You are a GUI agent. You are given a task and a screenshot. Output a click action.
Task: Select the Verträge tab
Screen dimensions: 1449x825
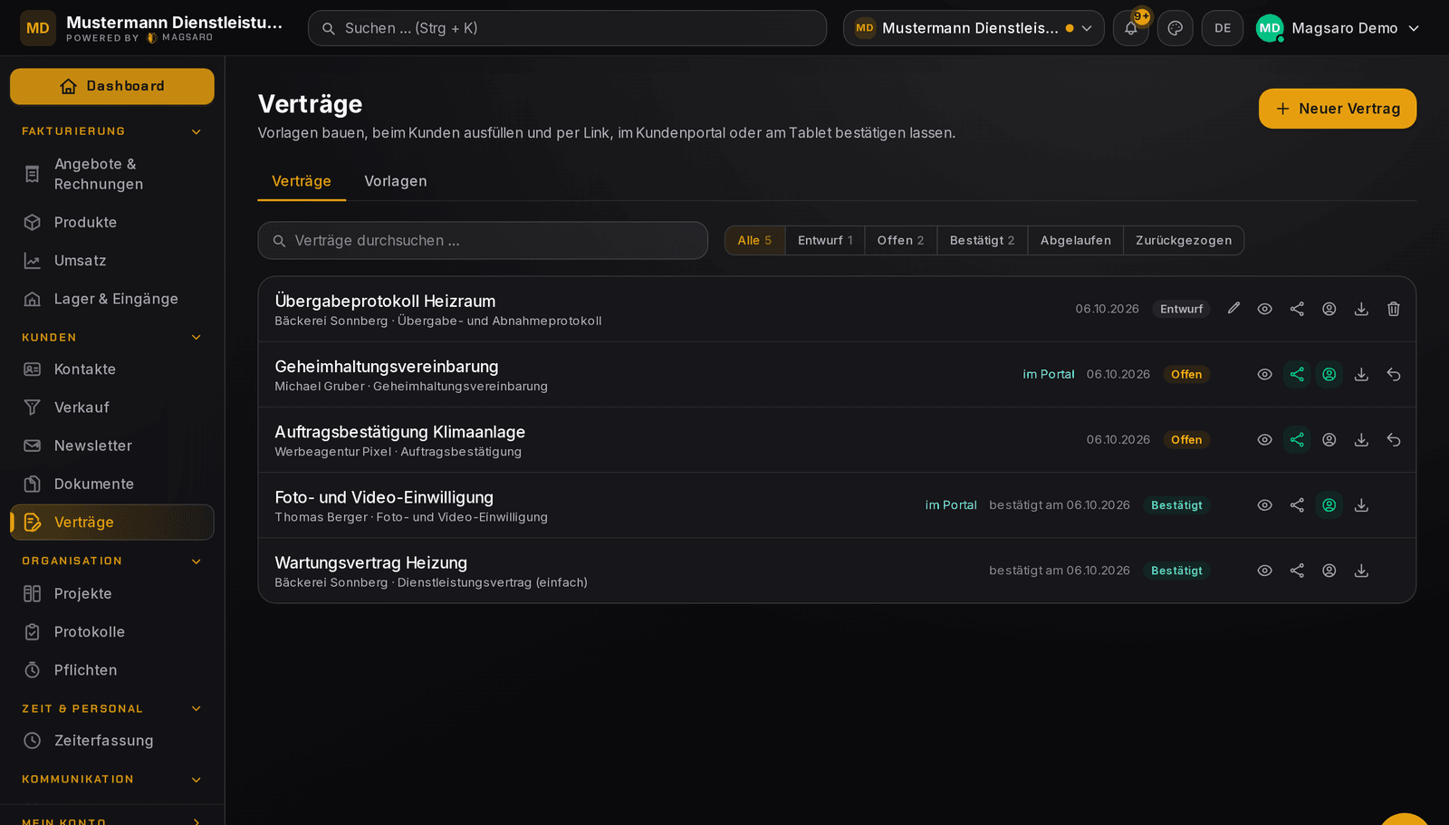[302, 181]
